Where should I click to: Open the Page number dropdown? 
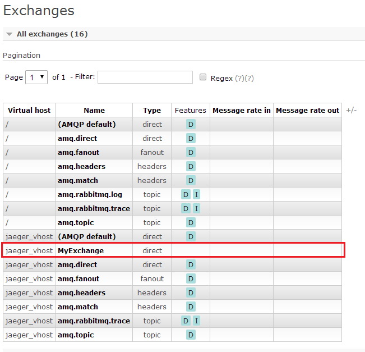point(36,77)
